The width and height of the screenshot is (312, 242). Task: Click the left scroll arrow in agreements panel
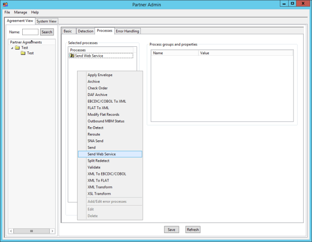(11, 231)
